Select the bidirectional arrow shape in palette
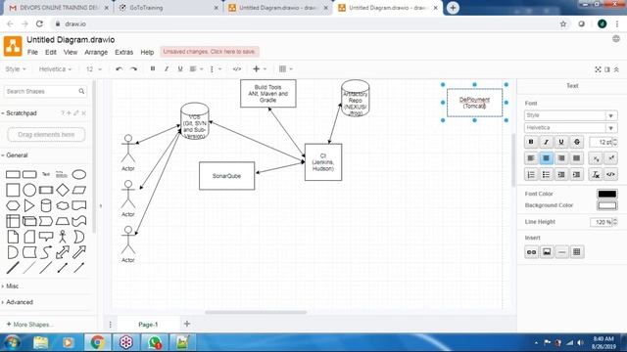627x352 pixels. pyautogui.click(x=63, y=252)
